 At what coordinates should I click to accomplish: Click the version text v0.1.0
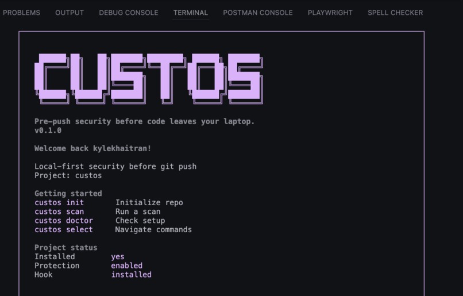pos(48,130)
